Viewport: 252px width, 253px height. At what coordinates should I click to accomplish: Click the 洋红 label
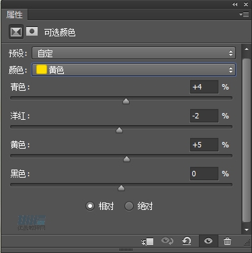pyautogui.click(x=20, y=116)
